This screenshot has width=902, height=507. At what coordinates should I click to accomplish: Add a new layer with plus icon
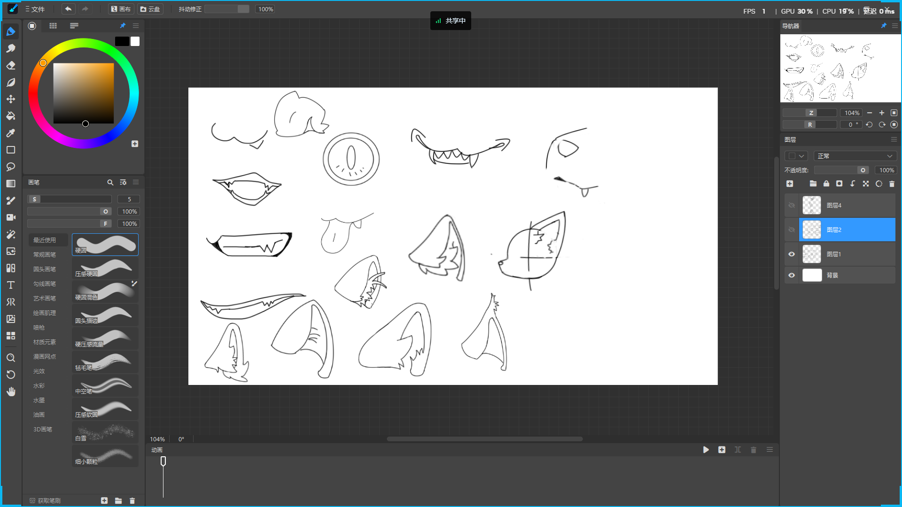tap(790, 184)
